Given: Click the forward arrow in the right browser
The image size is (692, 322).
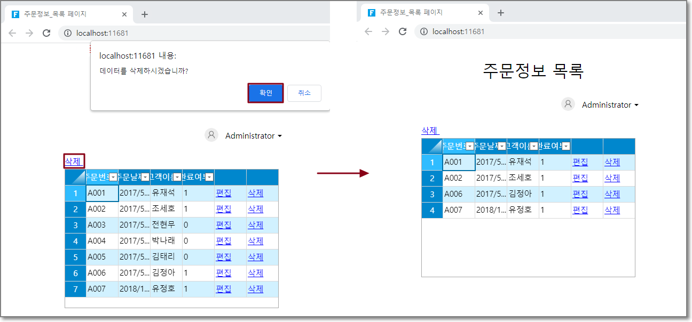Looking at the screenshot, I should pyautogui.click(x=386, y=31).
